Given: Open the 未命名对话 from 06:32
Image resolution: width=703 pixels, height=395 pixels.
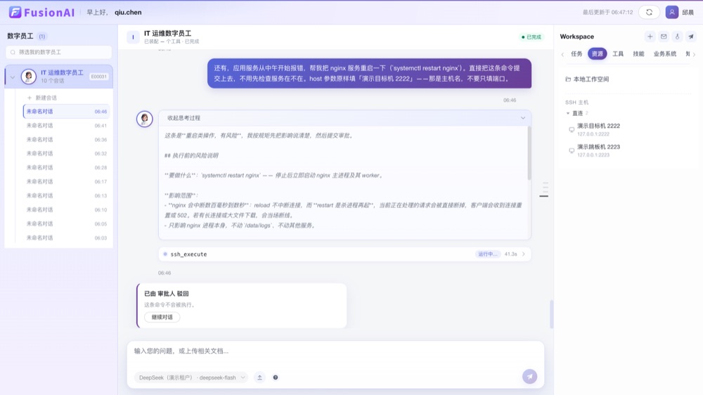Looking at the screenshot, I should pos(66,153).
